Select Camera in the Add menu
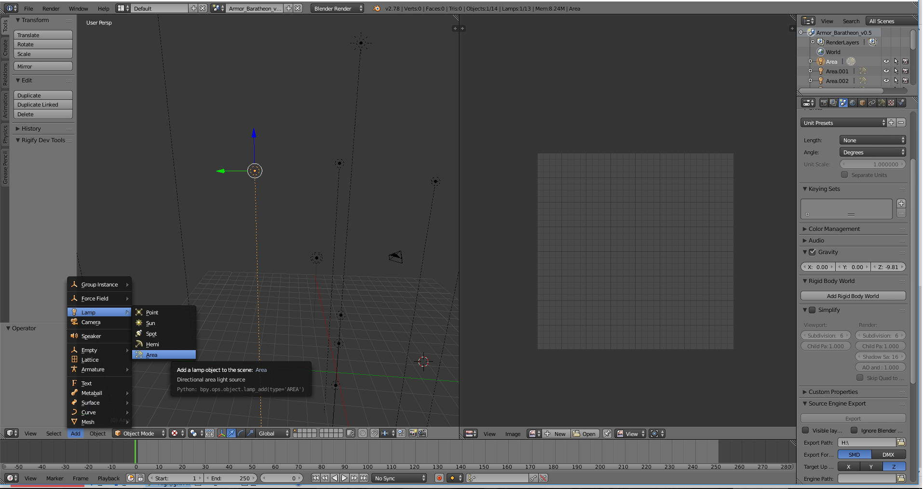Viewport: 923px width, 489px height. [99, 322]
